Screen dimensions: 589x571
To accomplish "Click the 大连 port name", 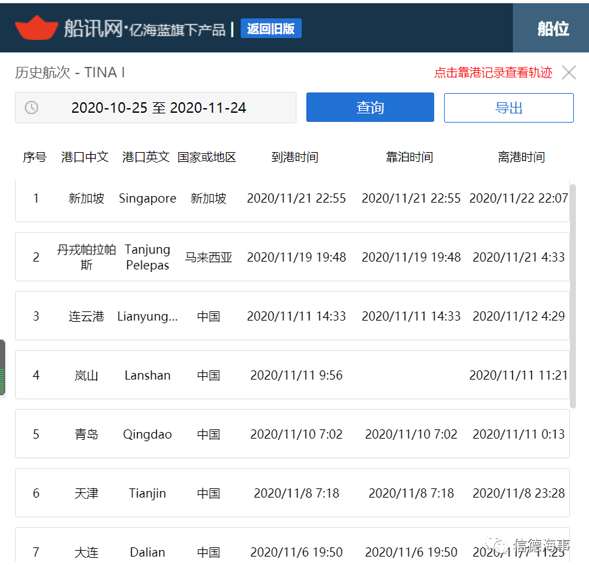I will click(x=87, y=552).
